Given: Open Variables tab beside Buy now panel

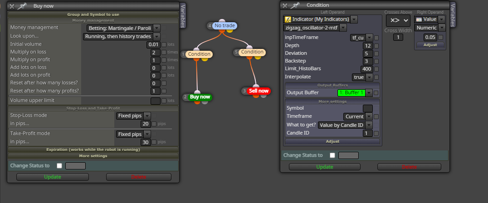Looking at the screenshot, I should (183, 15).
